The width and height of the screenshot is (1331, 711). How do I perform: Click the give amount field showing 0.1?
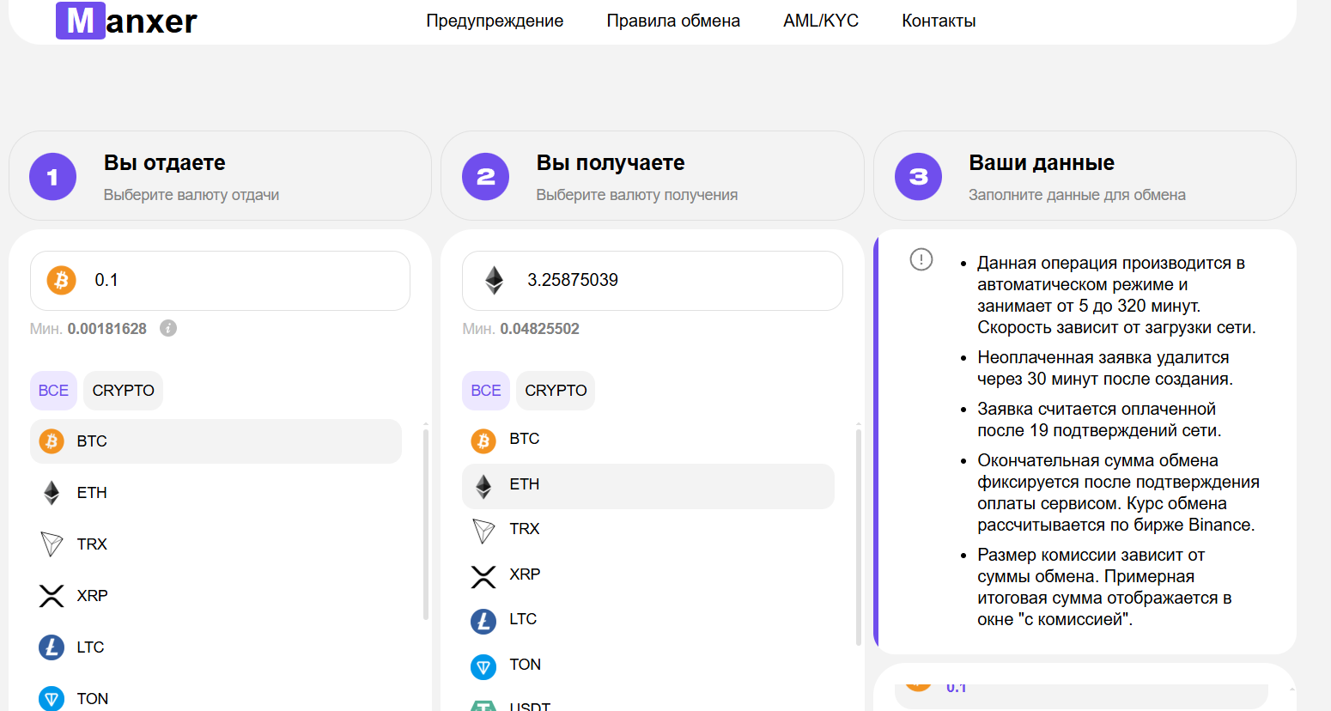(240, 281)
